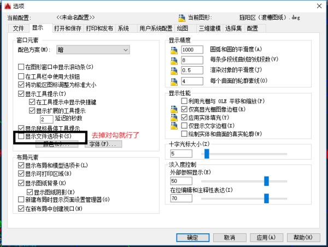Click the 字体(F)... button
The height and width of the screenshot is (247, 328).
[x=103, y=145]
